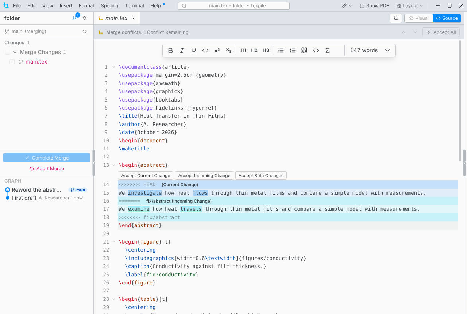Open the Terminal menu
The width and height of the screenshot is (467, 314).
pyautogui.click(x=135, y=6)
